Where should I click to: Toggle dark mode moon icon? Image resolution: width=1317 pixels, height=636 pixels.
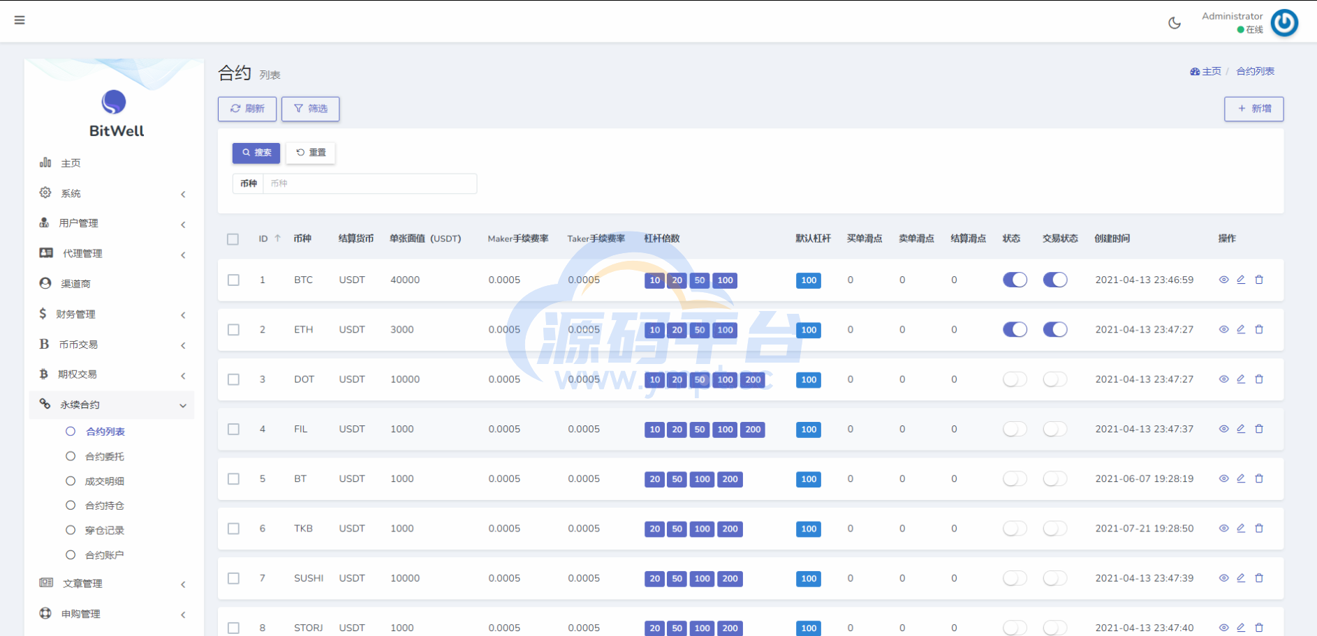point(1175,23)
